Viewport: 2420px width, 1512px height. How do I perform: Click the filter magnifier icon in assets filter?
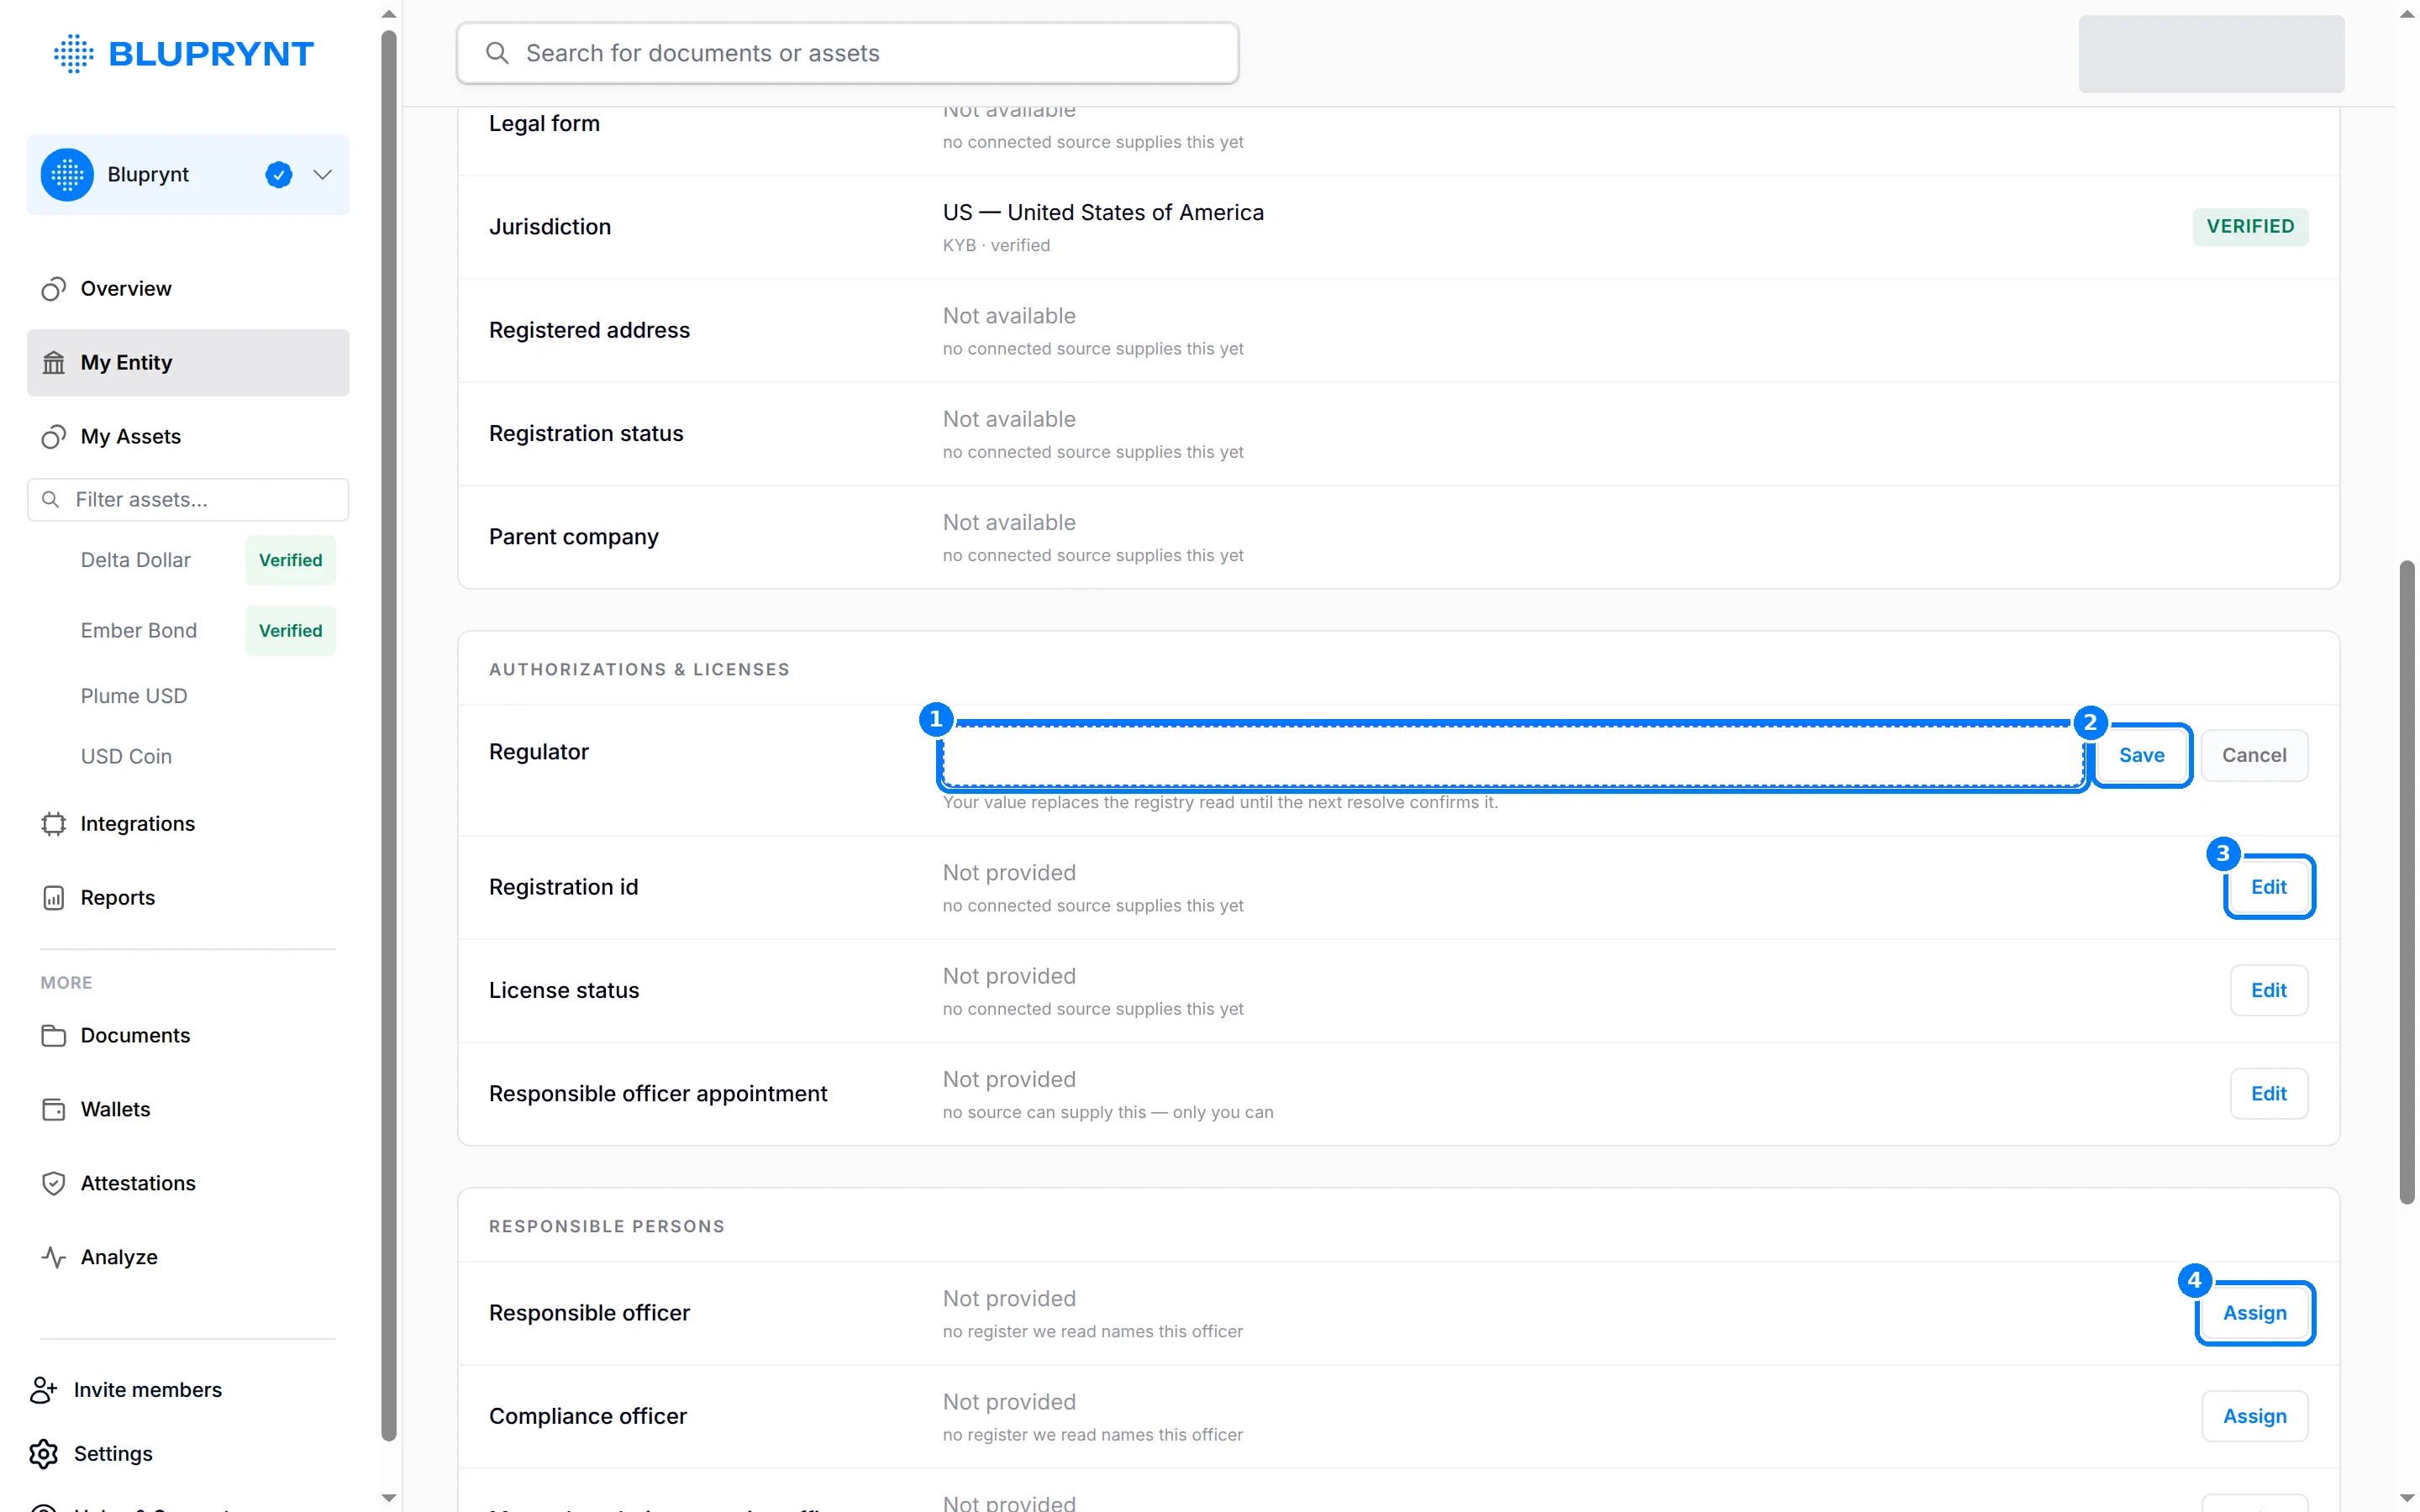[50, 499]
